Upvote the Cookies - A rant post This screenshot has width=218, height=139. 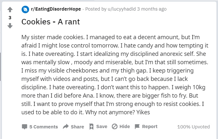10,10
